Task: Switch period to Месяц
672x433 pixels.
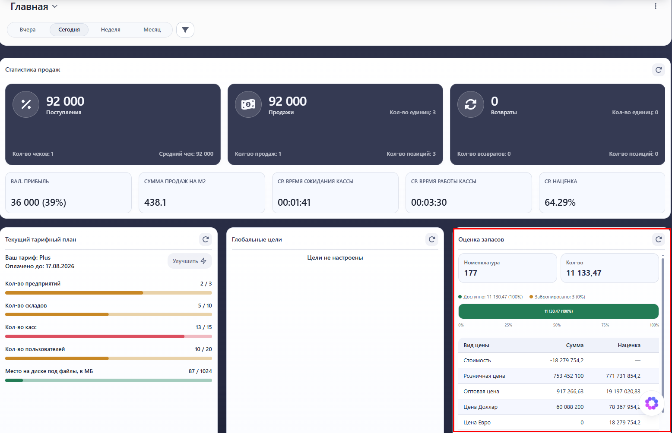Action: [152, 30]
